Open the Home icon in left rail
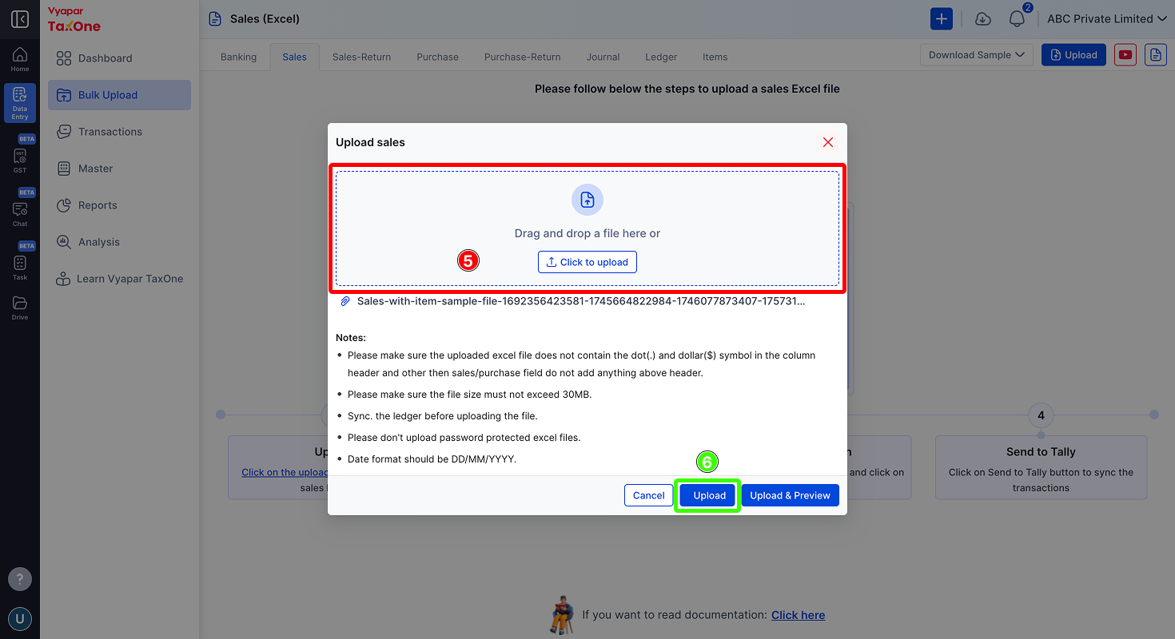This screenshot has width=1175, height=639. (20, 59)
